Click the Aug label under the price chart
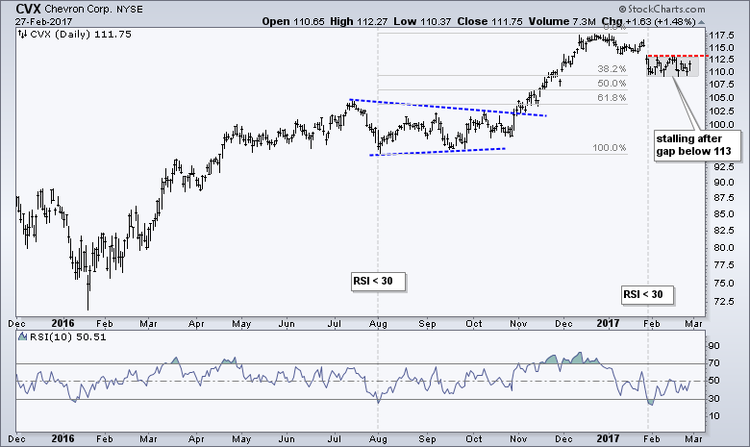The width and height of the screenshot is (750, 447). click(x=378, y=324)
